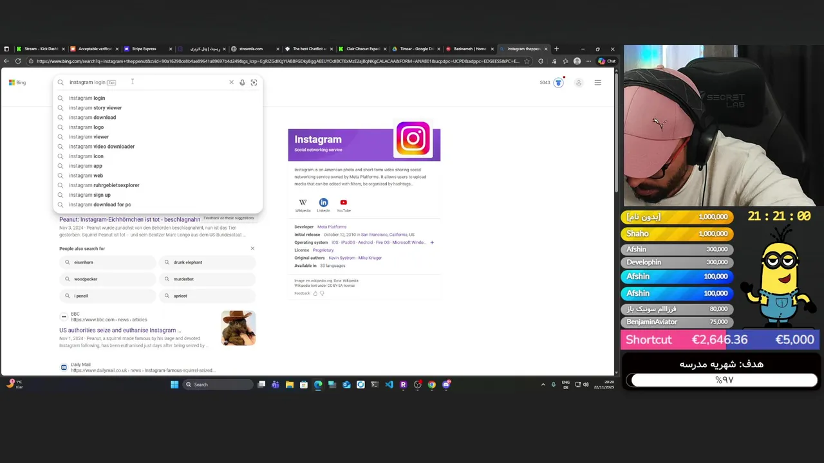This screenshot has width=824, height=463.
Task: Open the Meta Platforms developer link
Action: tap(332, 227)
